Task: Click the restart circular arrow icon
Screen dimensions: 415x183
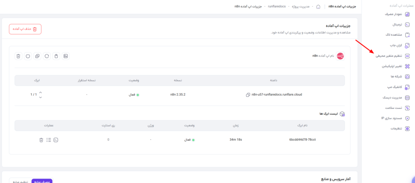Action: point(47,56)
